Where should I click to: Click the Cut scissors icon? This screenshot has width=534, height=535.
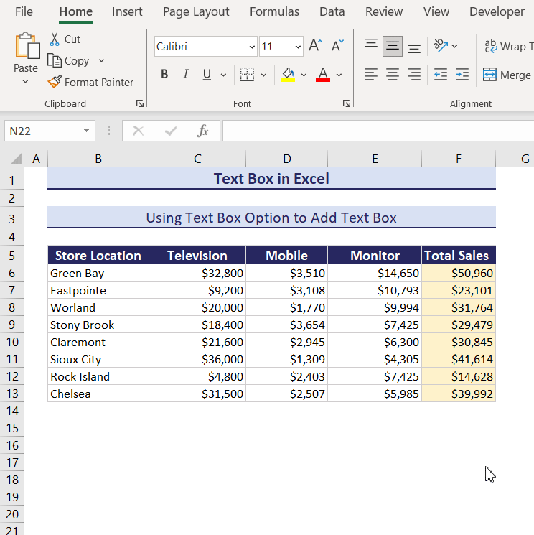tap(55, 39)
